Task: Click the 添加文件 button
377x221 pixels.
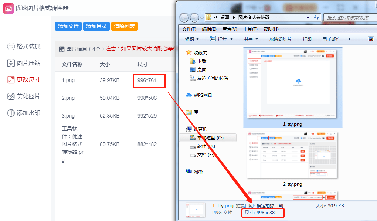Action: point(68,26)
